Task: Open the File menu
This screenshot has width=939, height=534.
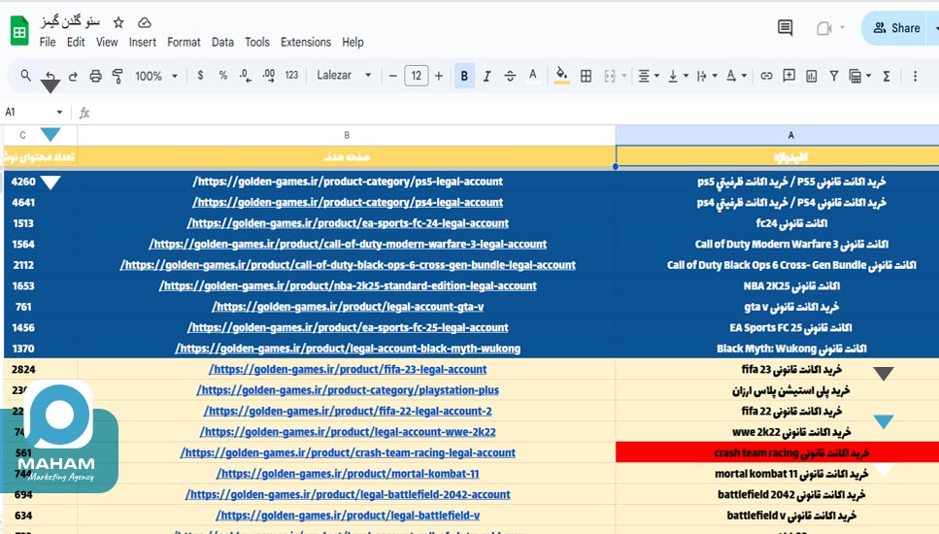Action: click(x=48, y=42)
